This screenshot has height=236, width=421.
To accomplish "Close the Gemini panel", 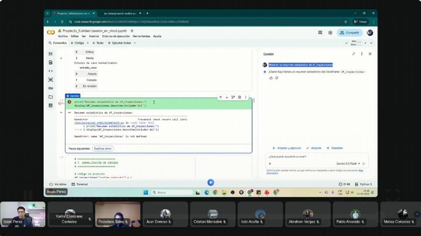I will point(370,54).
